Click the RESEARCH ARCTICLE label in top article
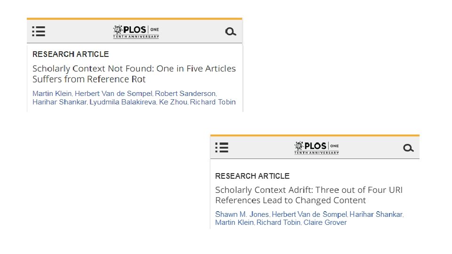The image size is (452, 254). pos(71,54)
